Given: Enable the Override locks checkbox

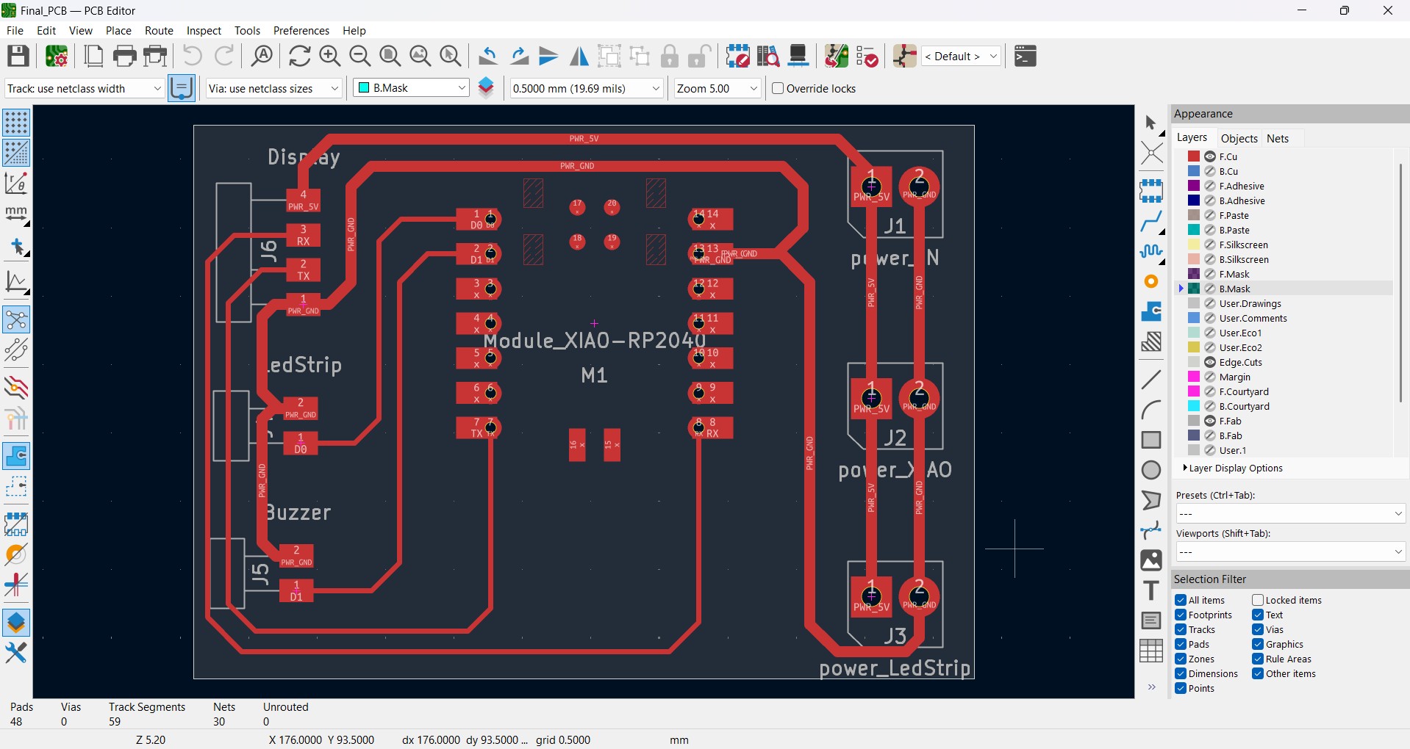Looking at the screenshot, I should click(x=778, y=88).
